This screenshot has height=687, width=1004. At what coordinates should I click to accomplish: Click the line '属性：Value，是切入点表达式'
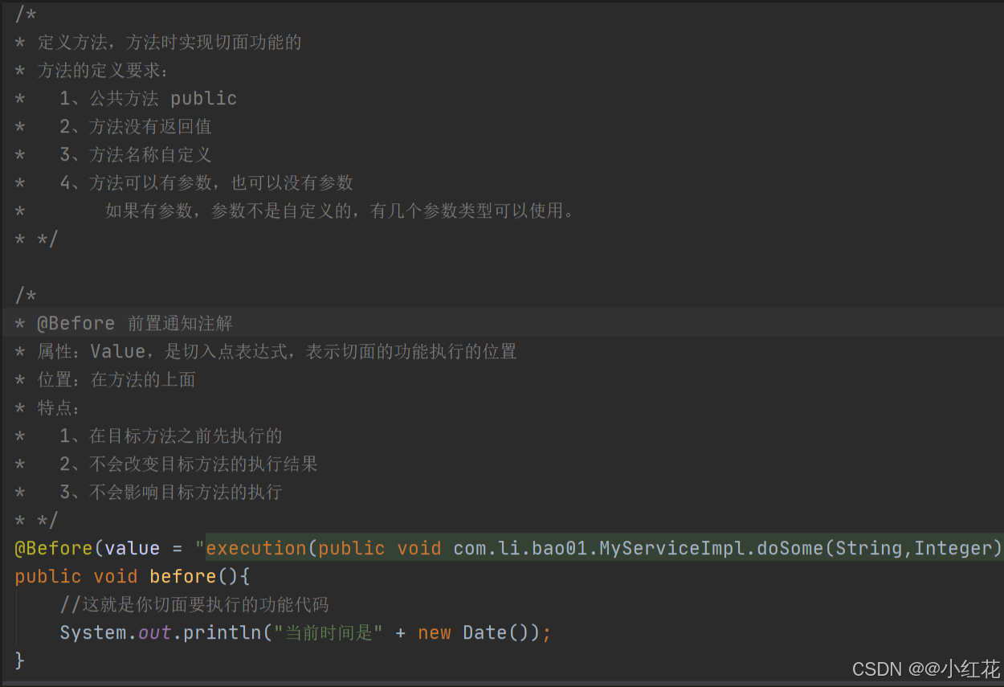pyautogui.click(x=277, y=351)
